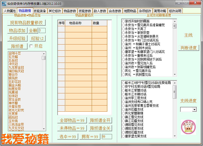Choose the 渝州李三思支线 side quest radio
The width and height of the screenshot is (203, 146).
click(123, 98)
